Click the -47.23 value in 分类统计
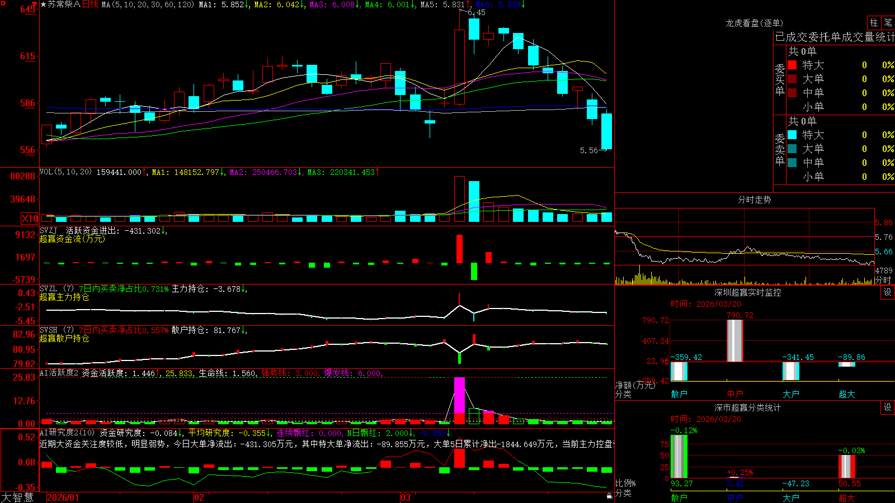 click(795, 483)
